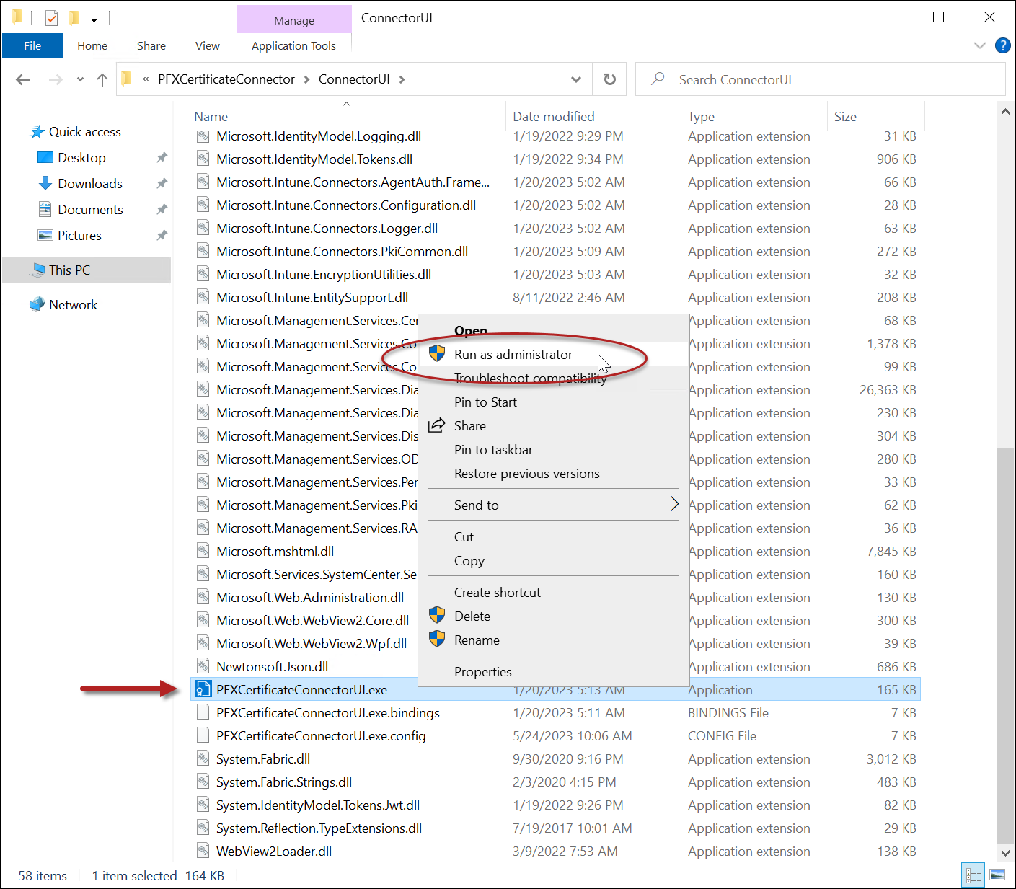Choose Run as administrator
Screen dimensions: 1016x889
[x=513, y=355]
